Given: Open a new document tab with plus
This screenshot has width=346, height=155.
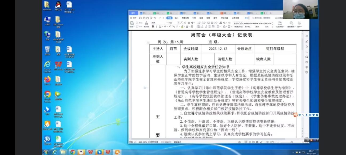Looking at the screenshot, I should tap(271, 13).
